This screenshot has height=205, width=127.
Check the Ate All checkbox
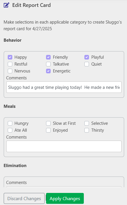click(10, 130)
